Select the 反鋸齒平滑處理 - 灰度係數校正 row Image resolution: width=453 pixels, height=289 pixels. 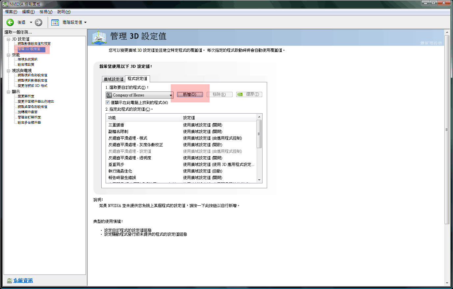(x=181, y=145)
